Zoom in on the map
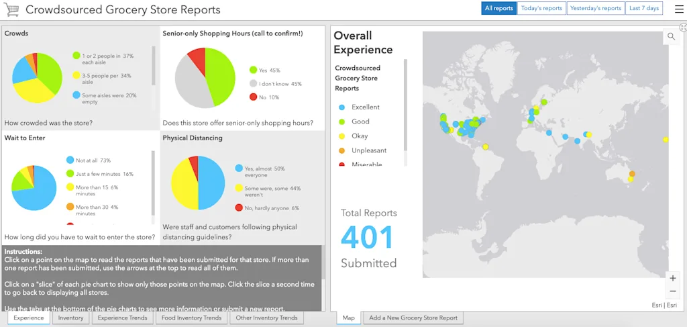Screen dimensions: 687x327 pyautogui.click(x=673, y=278)
